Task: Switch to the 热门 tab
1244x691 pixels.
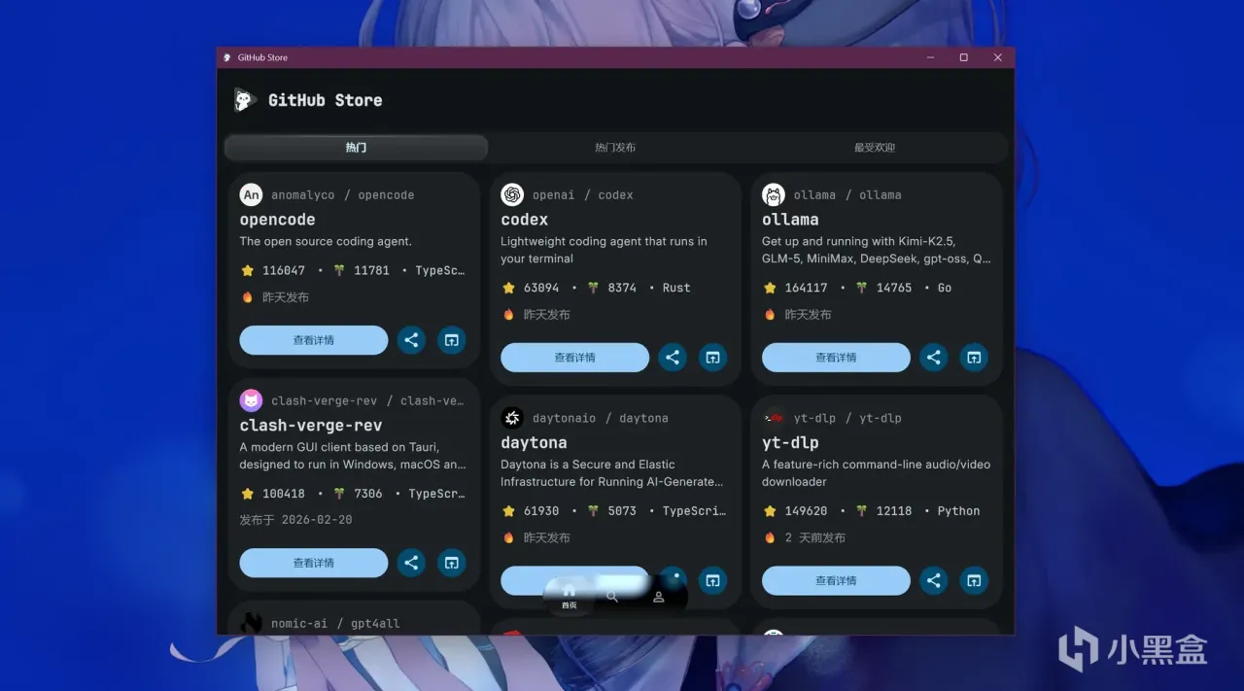Action: [356, 148]
